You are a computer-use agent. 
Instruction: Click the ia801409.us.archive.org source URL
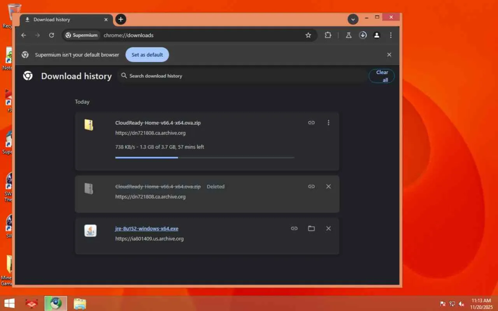[x=149, y=239]
